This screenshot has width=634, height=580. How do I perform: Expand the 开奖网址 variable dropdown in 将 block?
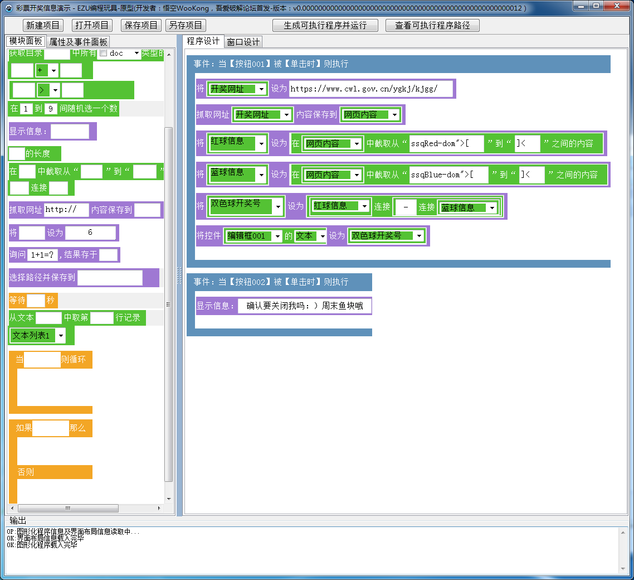tap(262, 89)
